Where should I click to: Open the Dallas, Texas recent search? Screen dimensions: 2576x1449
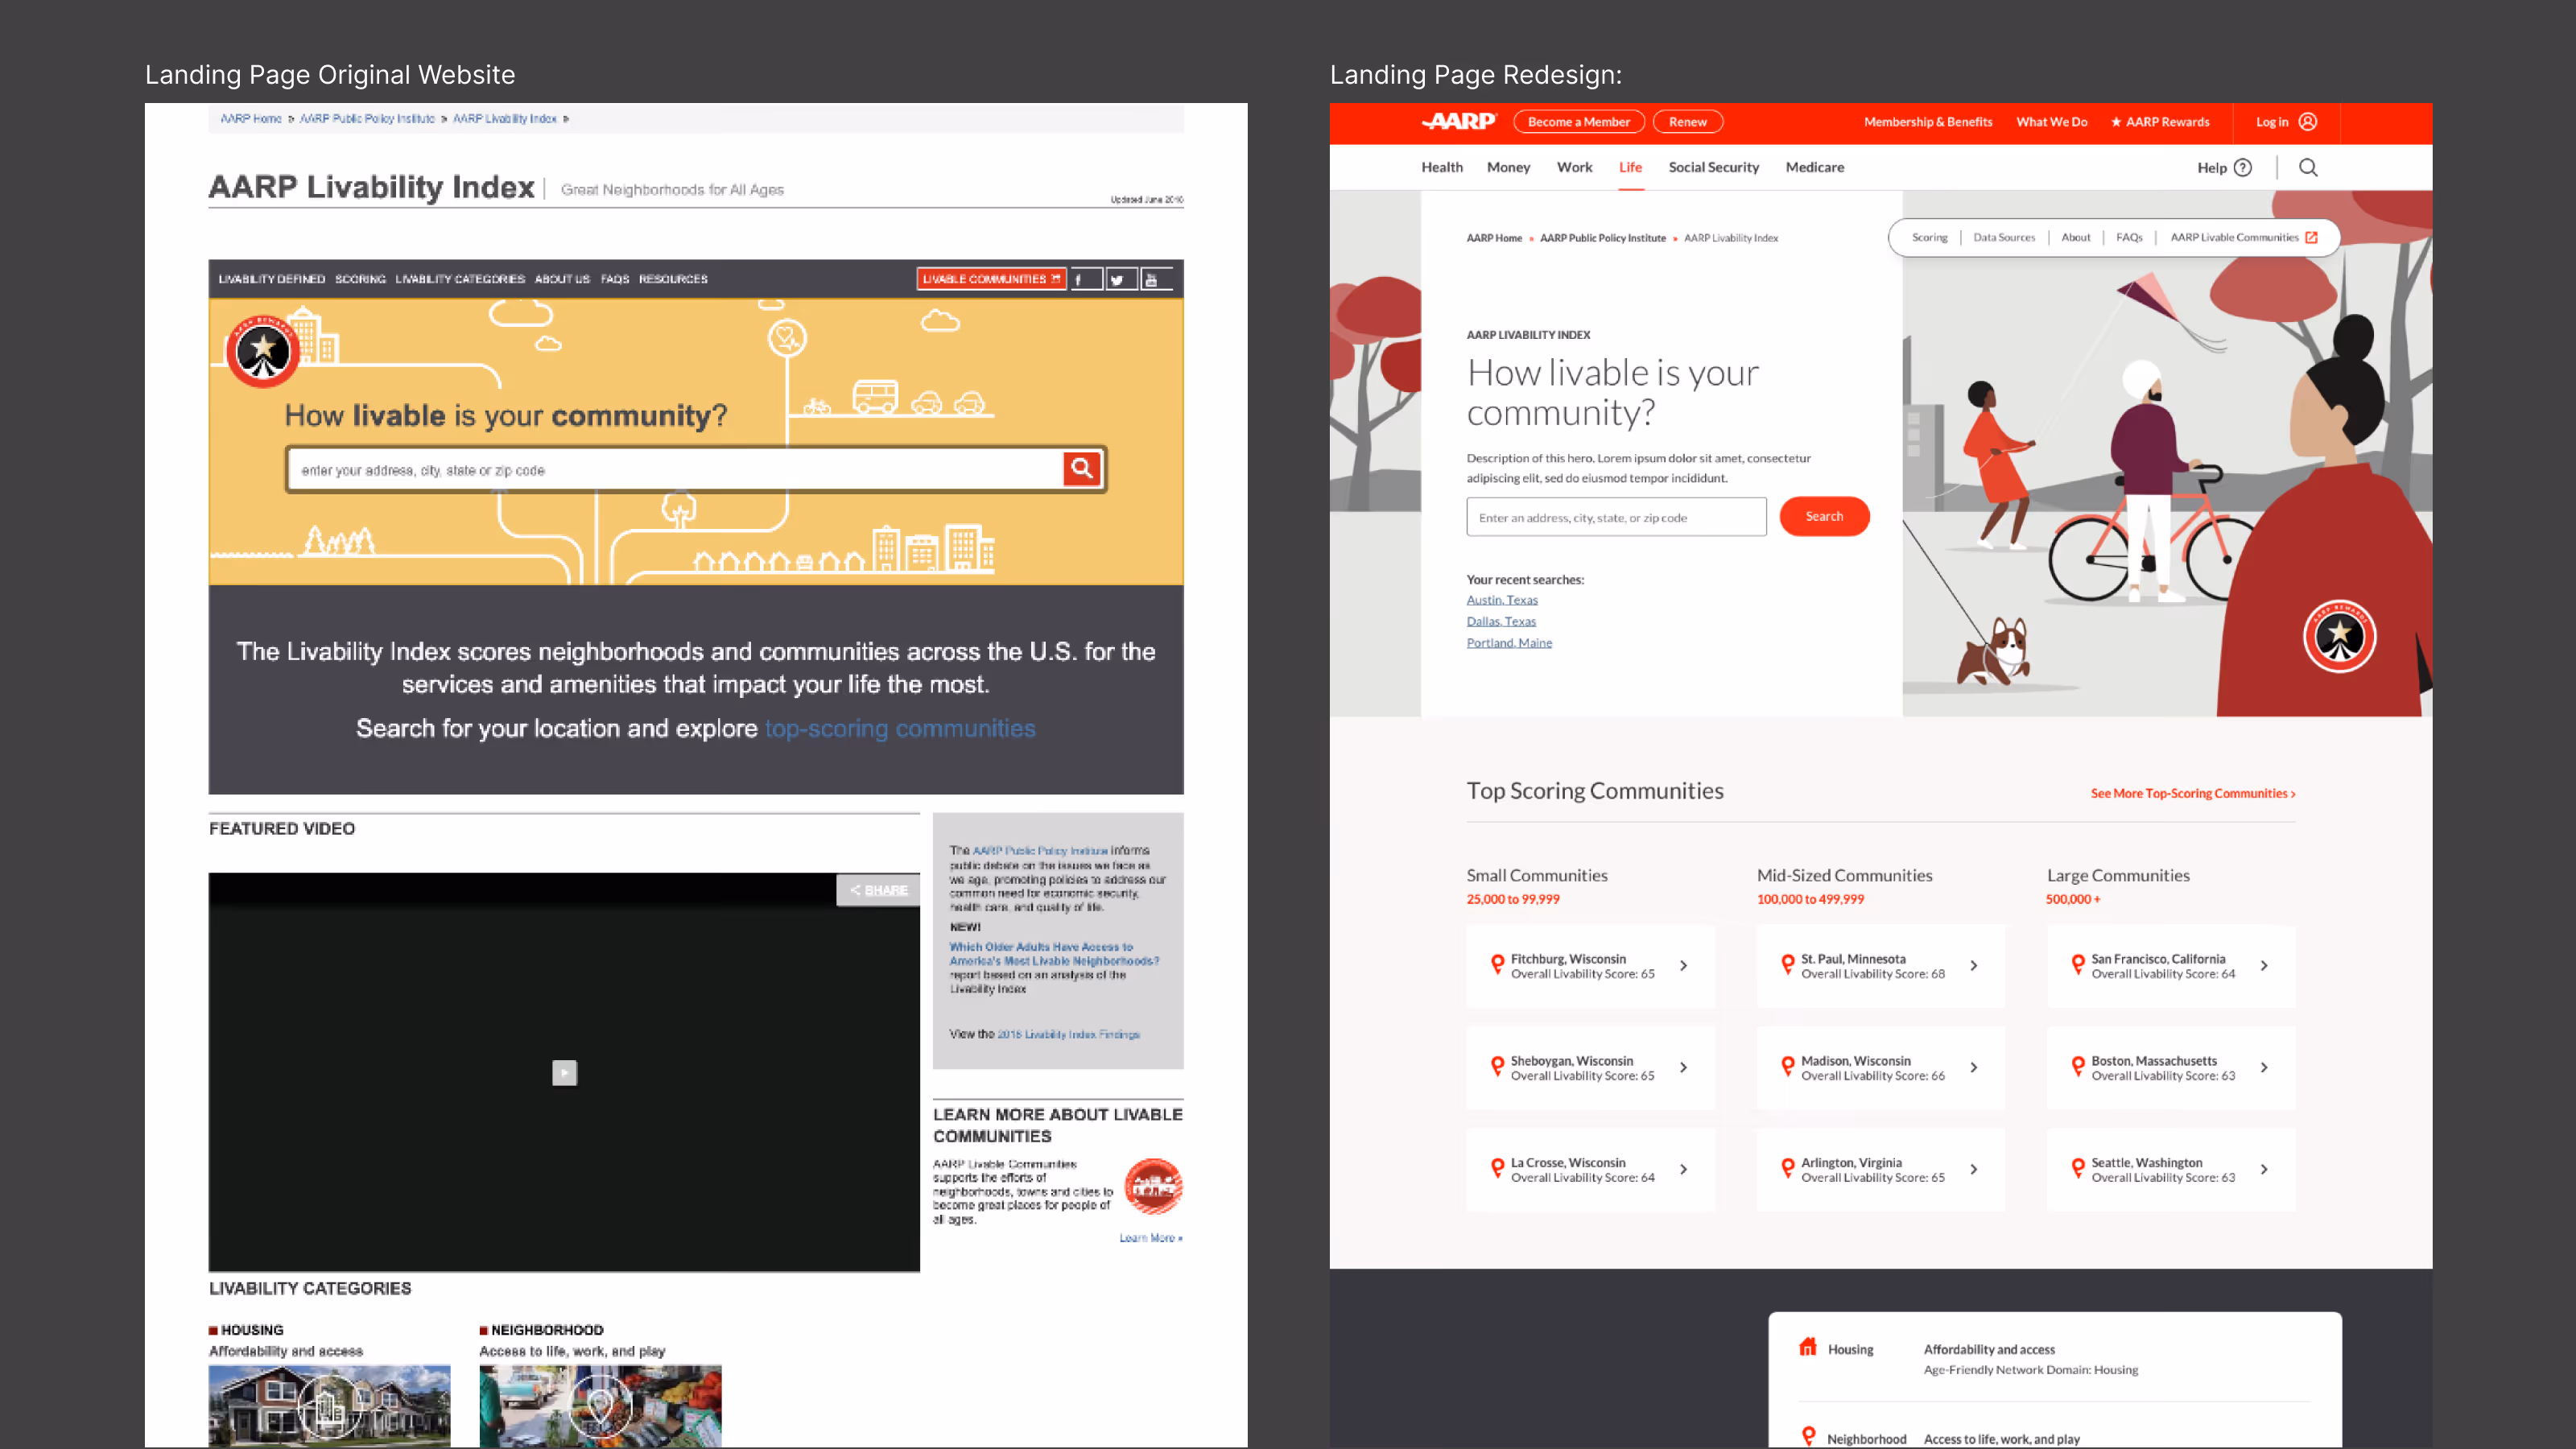(x=1501, y=622)
